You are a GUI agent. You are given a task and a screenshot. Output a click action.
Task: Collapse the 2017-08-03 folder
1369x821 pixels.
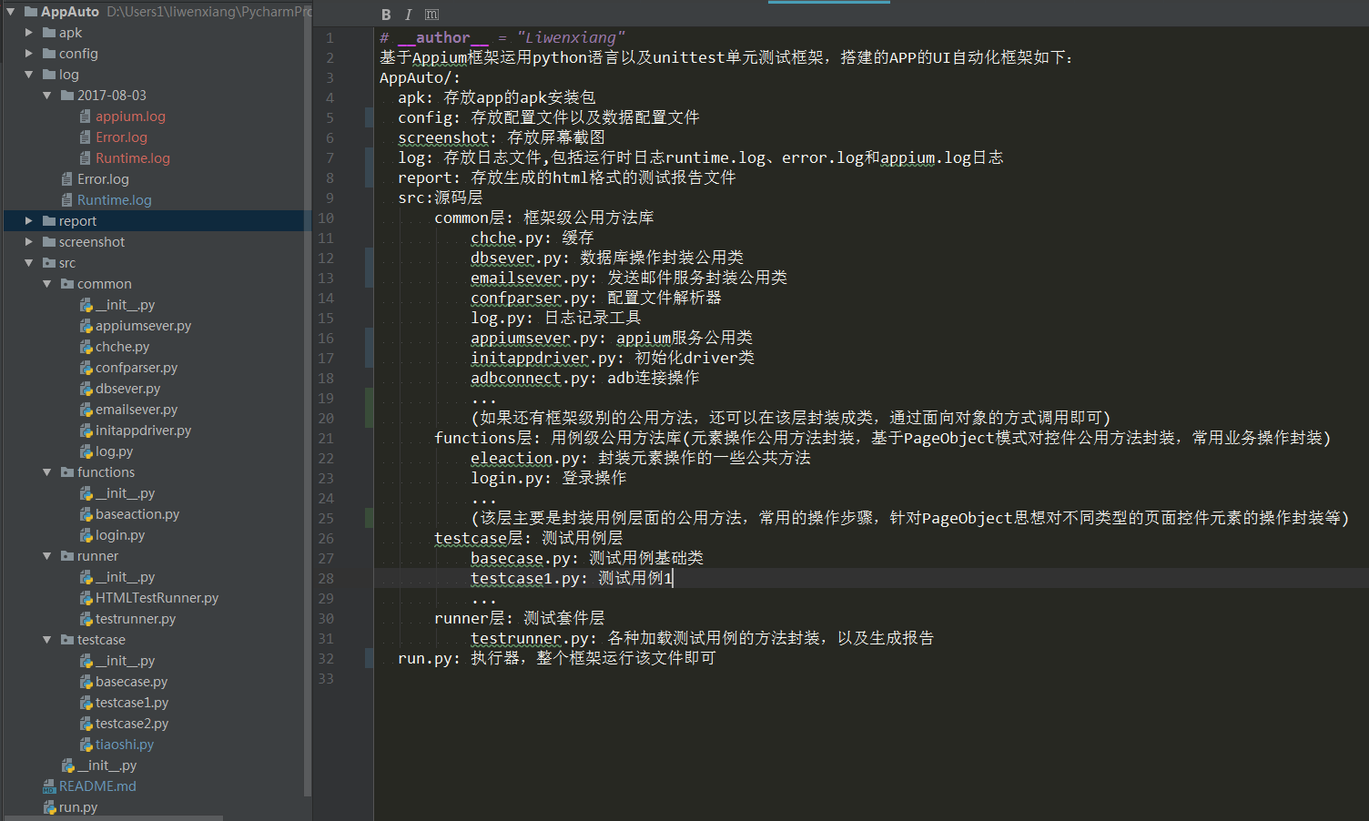tap(47, 96)
